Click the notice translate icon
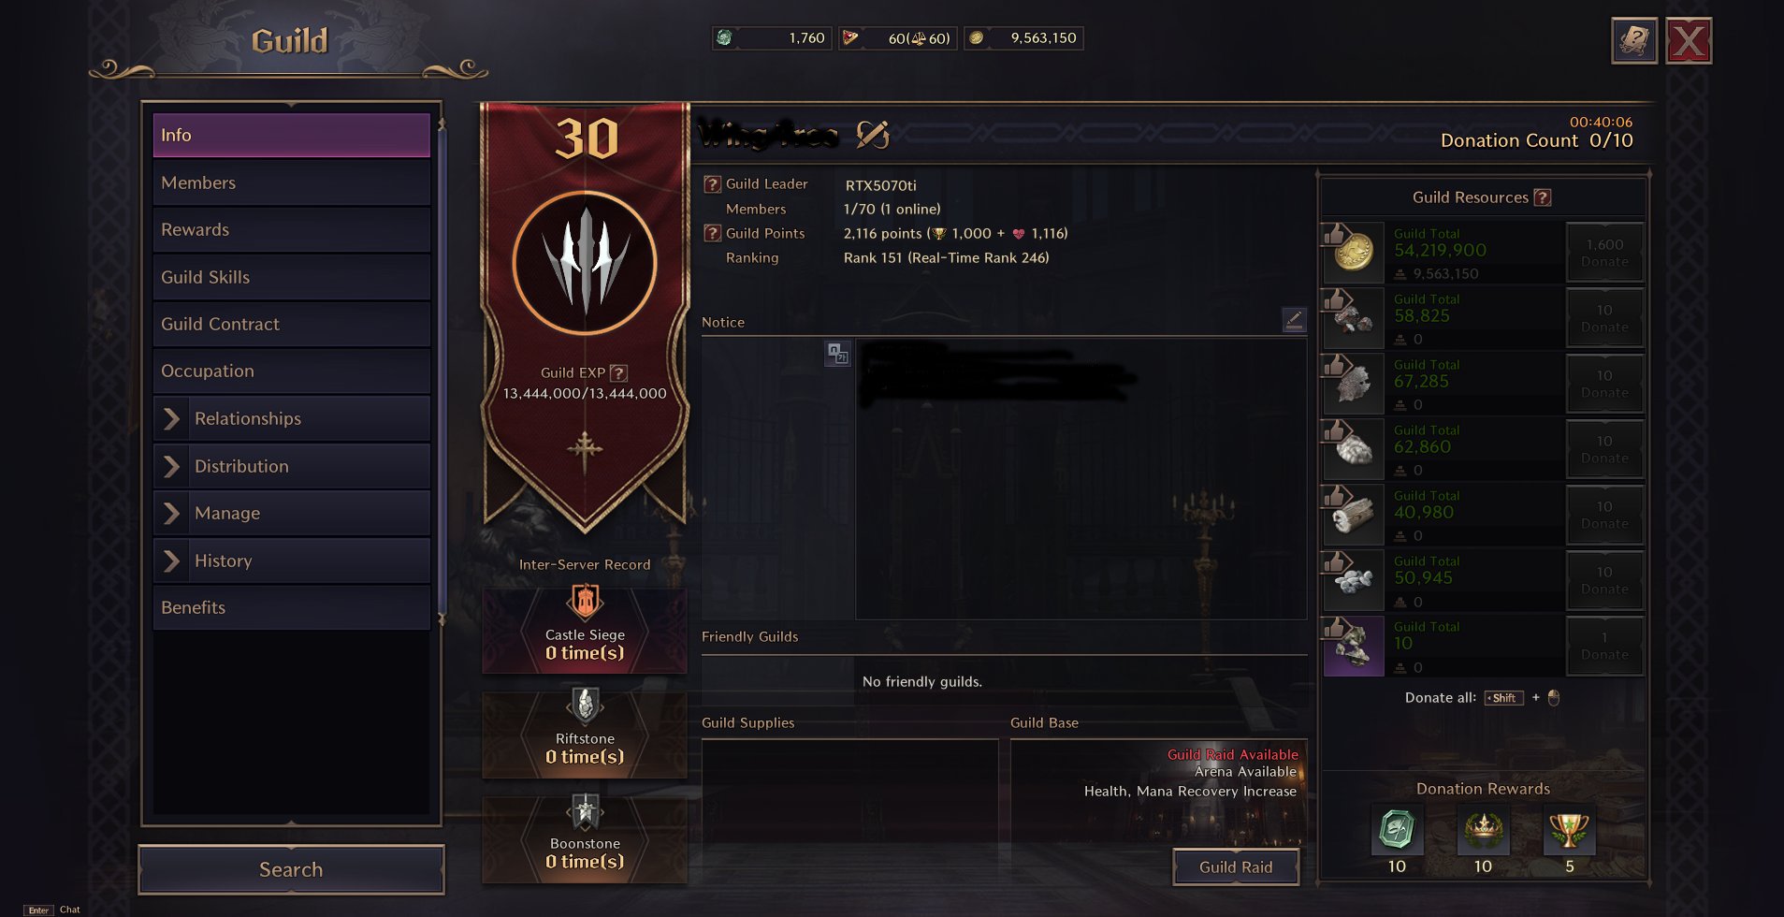Viewport: 1784px width, 917px height. pyautogui.click(x=837, y=354)
